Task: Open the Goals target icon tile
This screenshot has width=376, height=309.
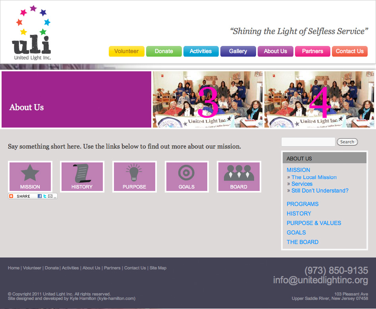Action: [x=187, y=177]
